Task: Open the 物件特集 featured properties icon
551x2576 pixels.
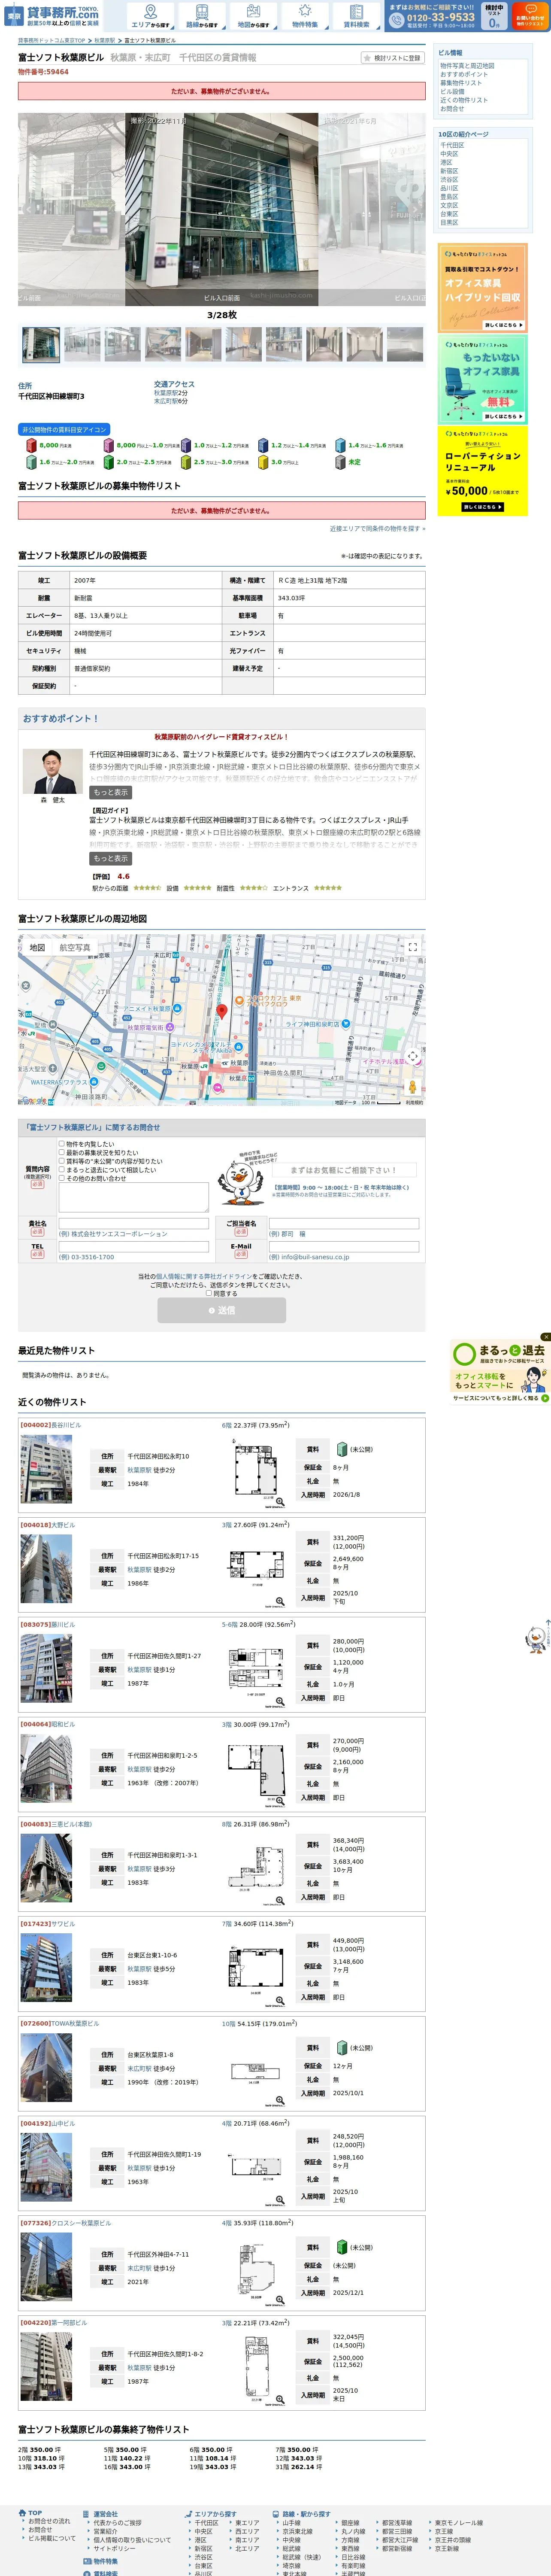Action: coord(305,15)
